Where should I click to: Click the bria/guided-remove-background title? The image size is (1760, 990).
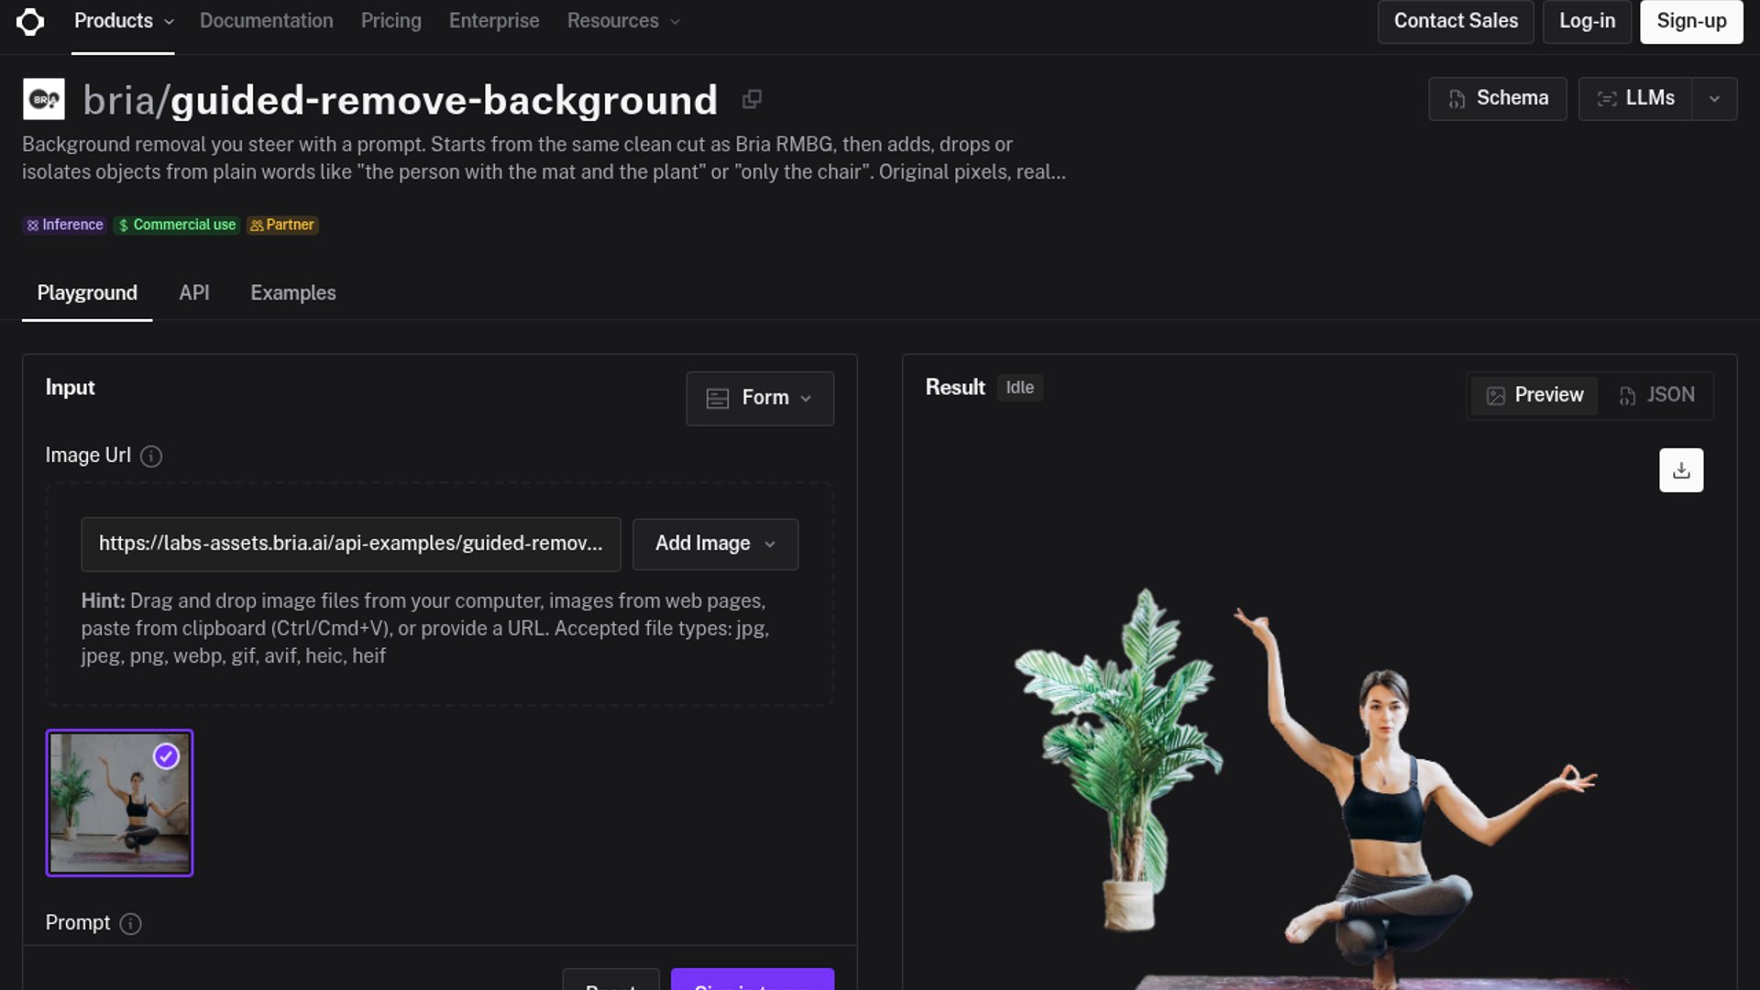(x=400, y=99)
